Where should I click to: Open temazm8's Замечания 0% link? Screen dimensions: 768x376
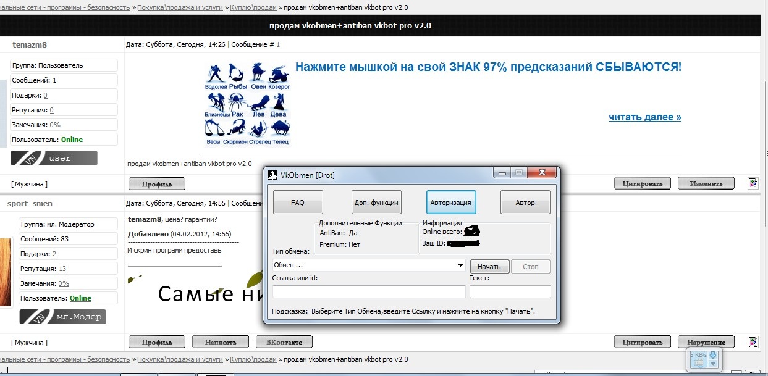pos(55,125)
